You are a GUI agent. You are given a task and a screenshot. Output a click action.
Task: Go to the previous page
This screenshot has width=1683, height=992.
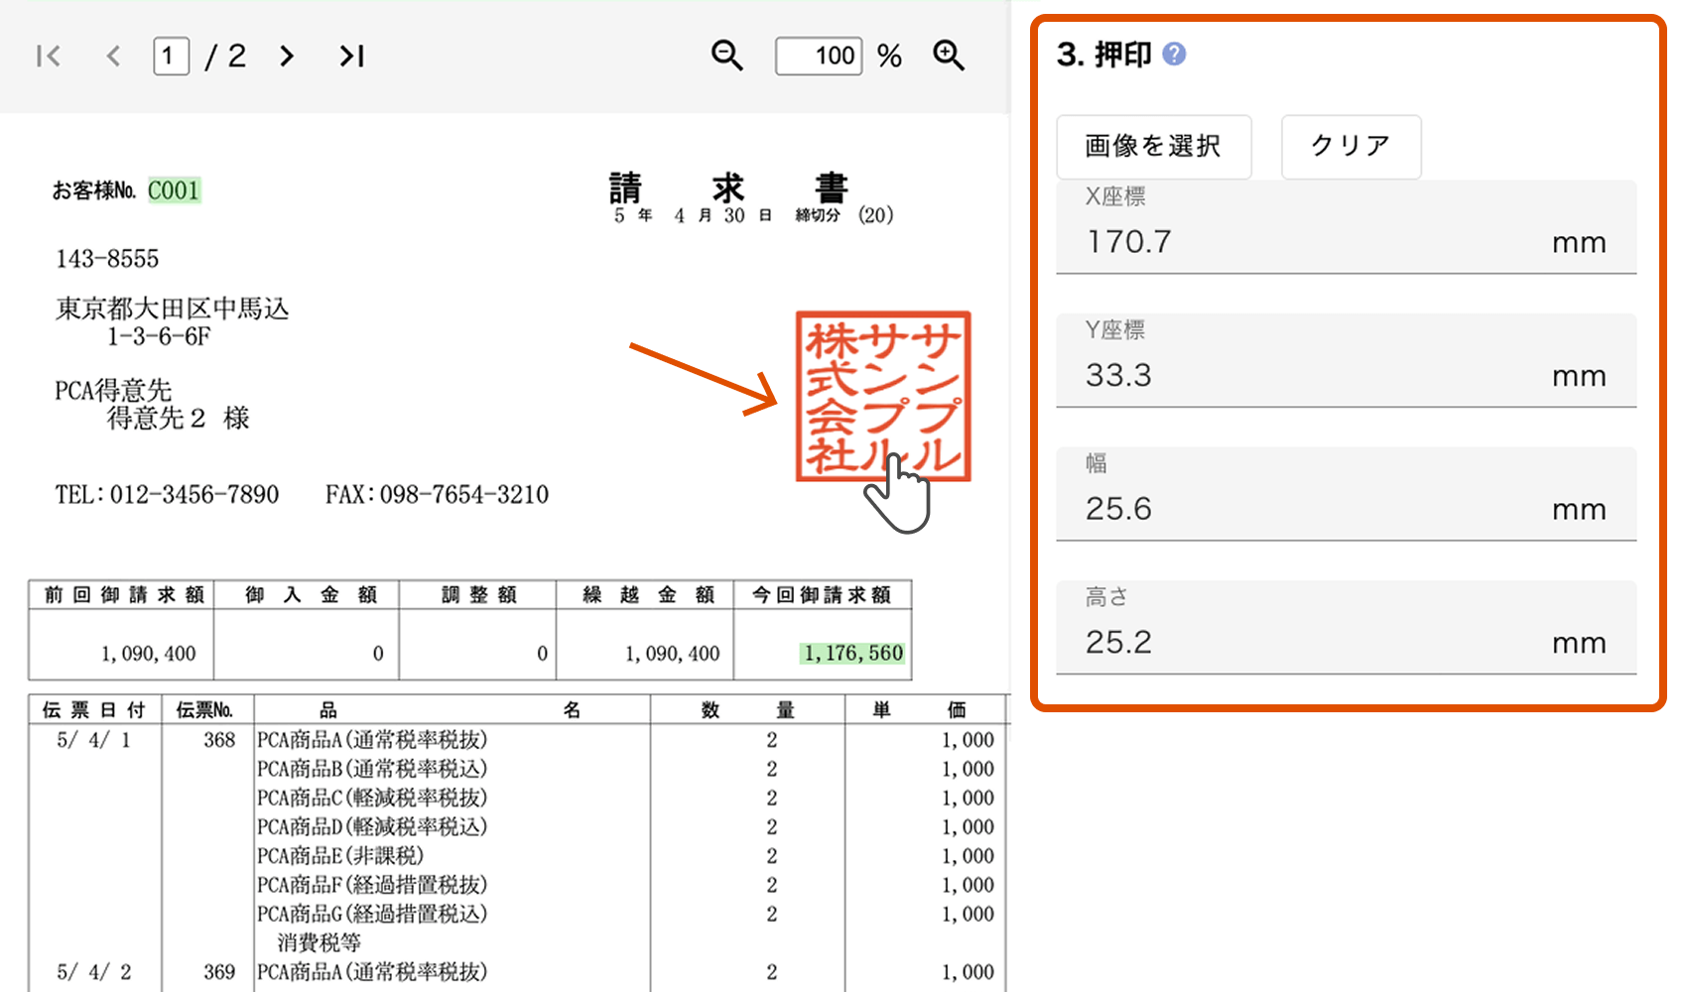point(113,57)
